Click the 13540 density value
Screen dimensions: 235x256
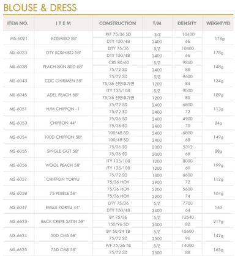(x=188, y=218)
